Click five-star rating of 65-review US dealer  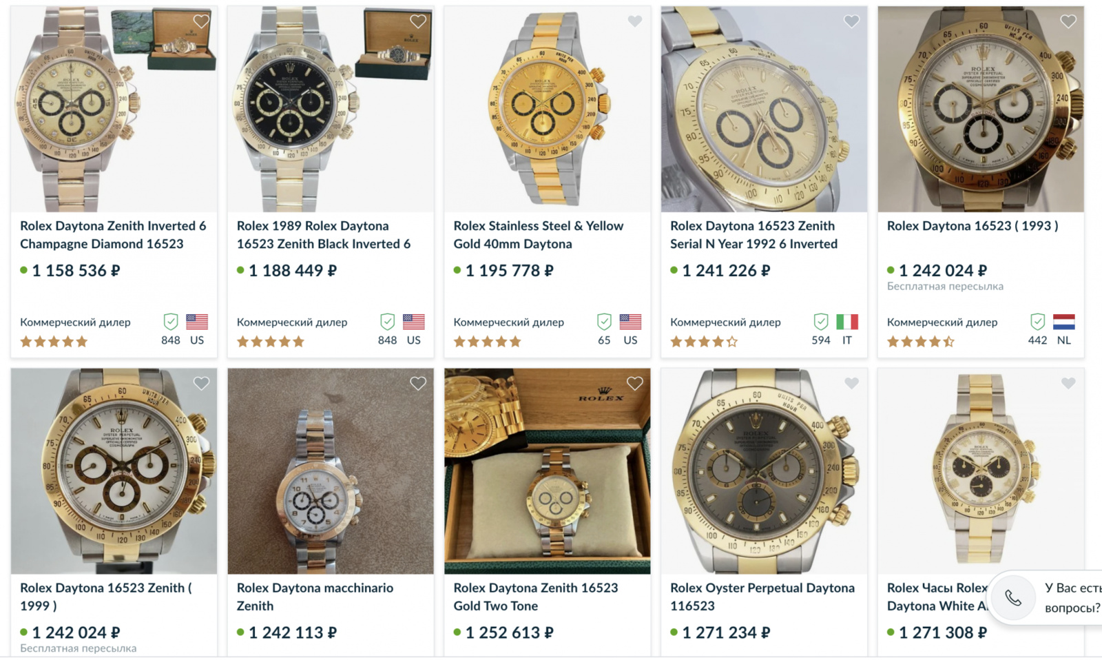point(487,341)
